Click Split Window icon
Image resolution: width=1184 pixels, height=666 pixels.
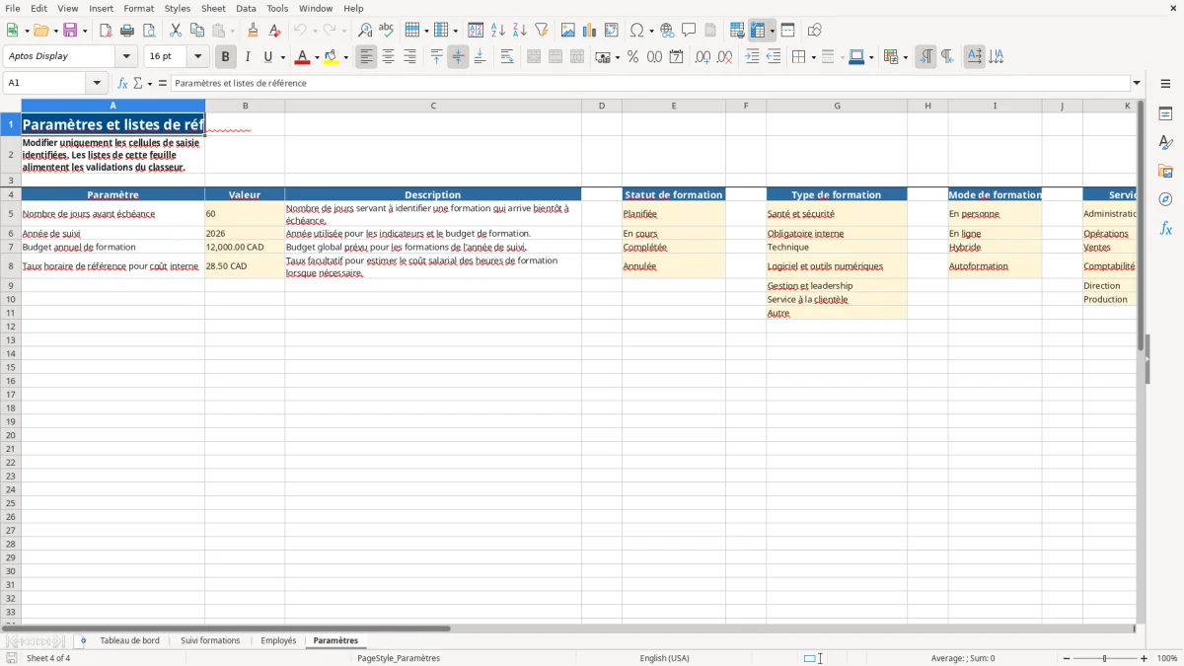[788, 31]
